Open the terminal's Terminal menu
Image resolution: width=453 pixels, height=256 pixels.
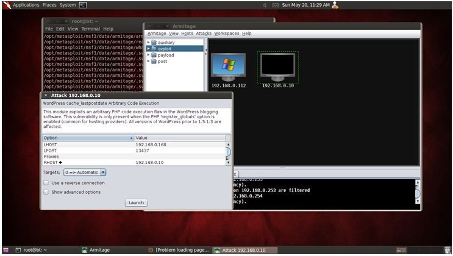pos(90,29)
